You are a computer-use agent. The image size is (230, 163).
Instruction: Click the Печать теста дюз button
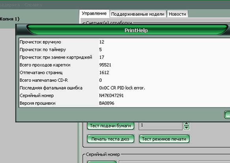(110, 139)
